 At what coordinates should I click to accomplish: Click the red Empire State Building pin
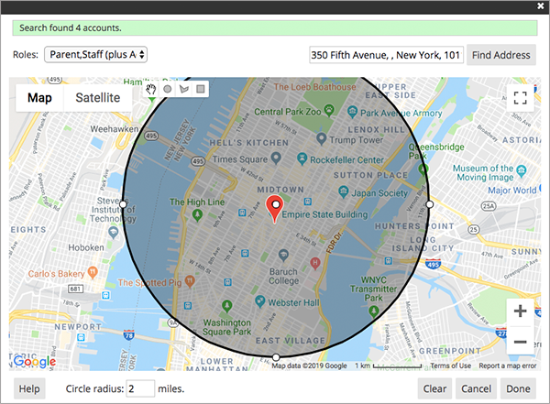pos(274,210)
